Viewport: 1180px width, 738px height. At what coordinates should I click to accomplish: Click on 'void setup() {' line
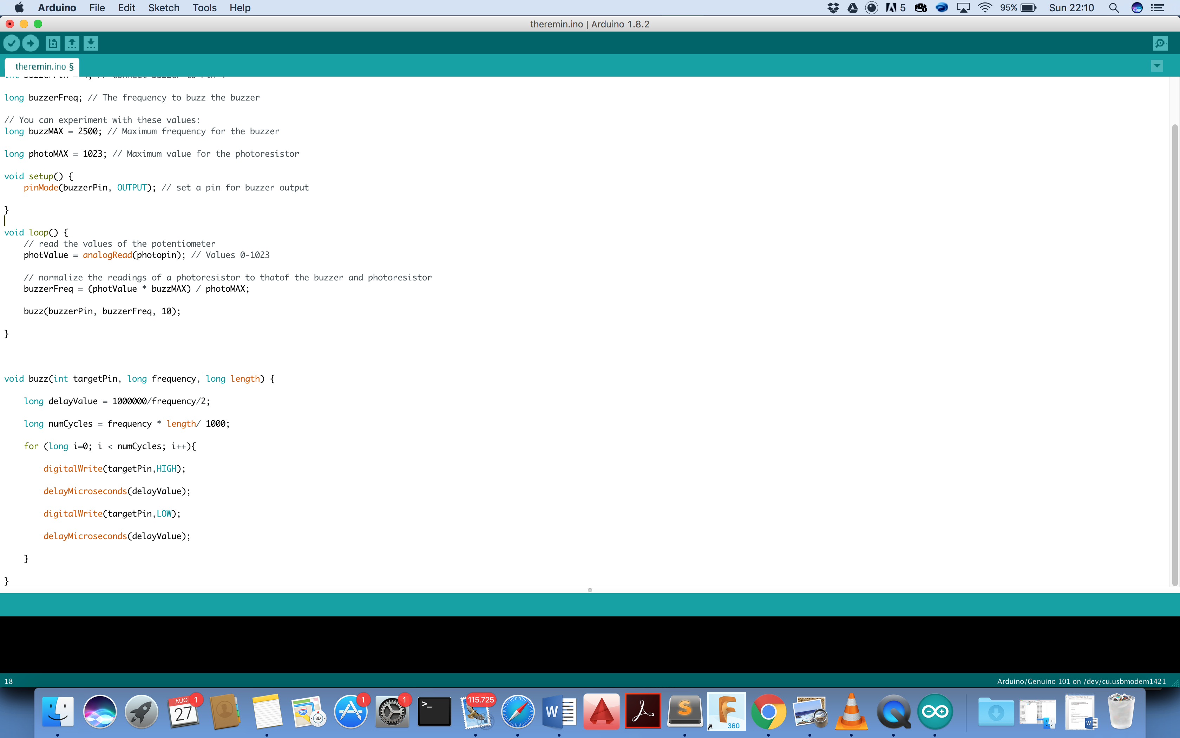coord(39,176)
